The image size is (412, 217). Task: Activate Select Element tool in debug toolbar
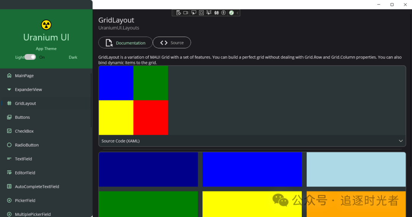pos(194,13)
